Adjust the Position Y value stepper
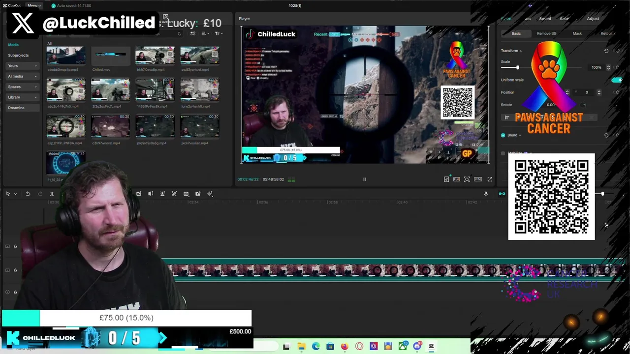 pos(599,92)
